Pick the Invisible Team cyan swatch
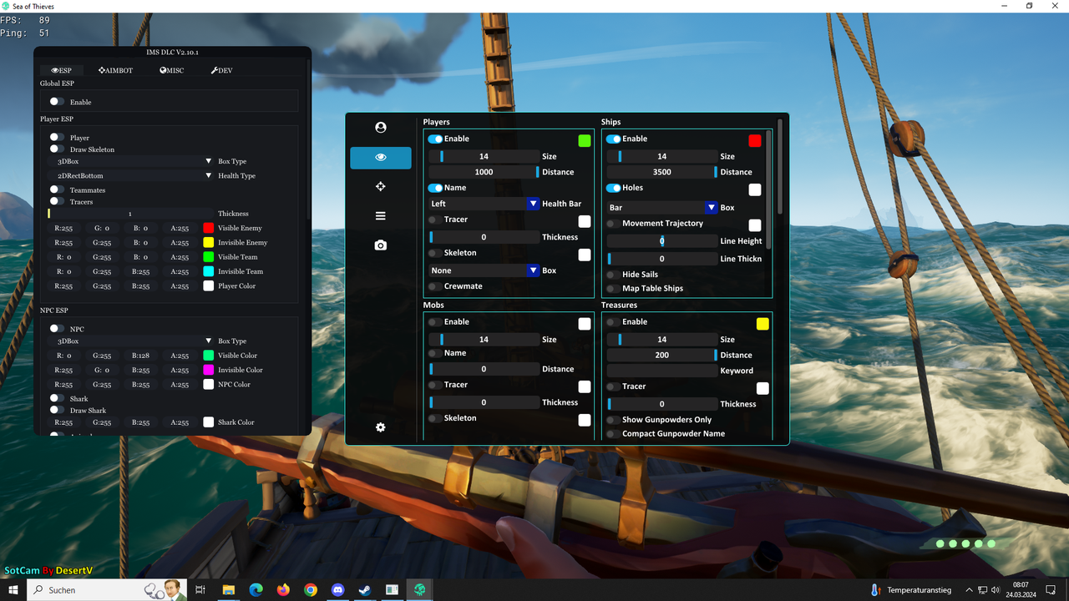Viewport: 1069px width, 601px height. point(209,271)
